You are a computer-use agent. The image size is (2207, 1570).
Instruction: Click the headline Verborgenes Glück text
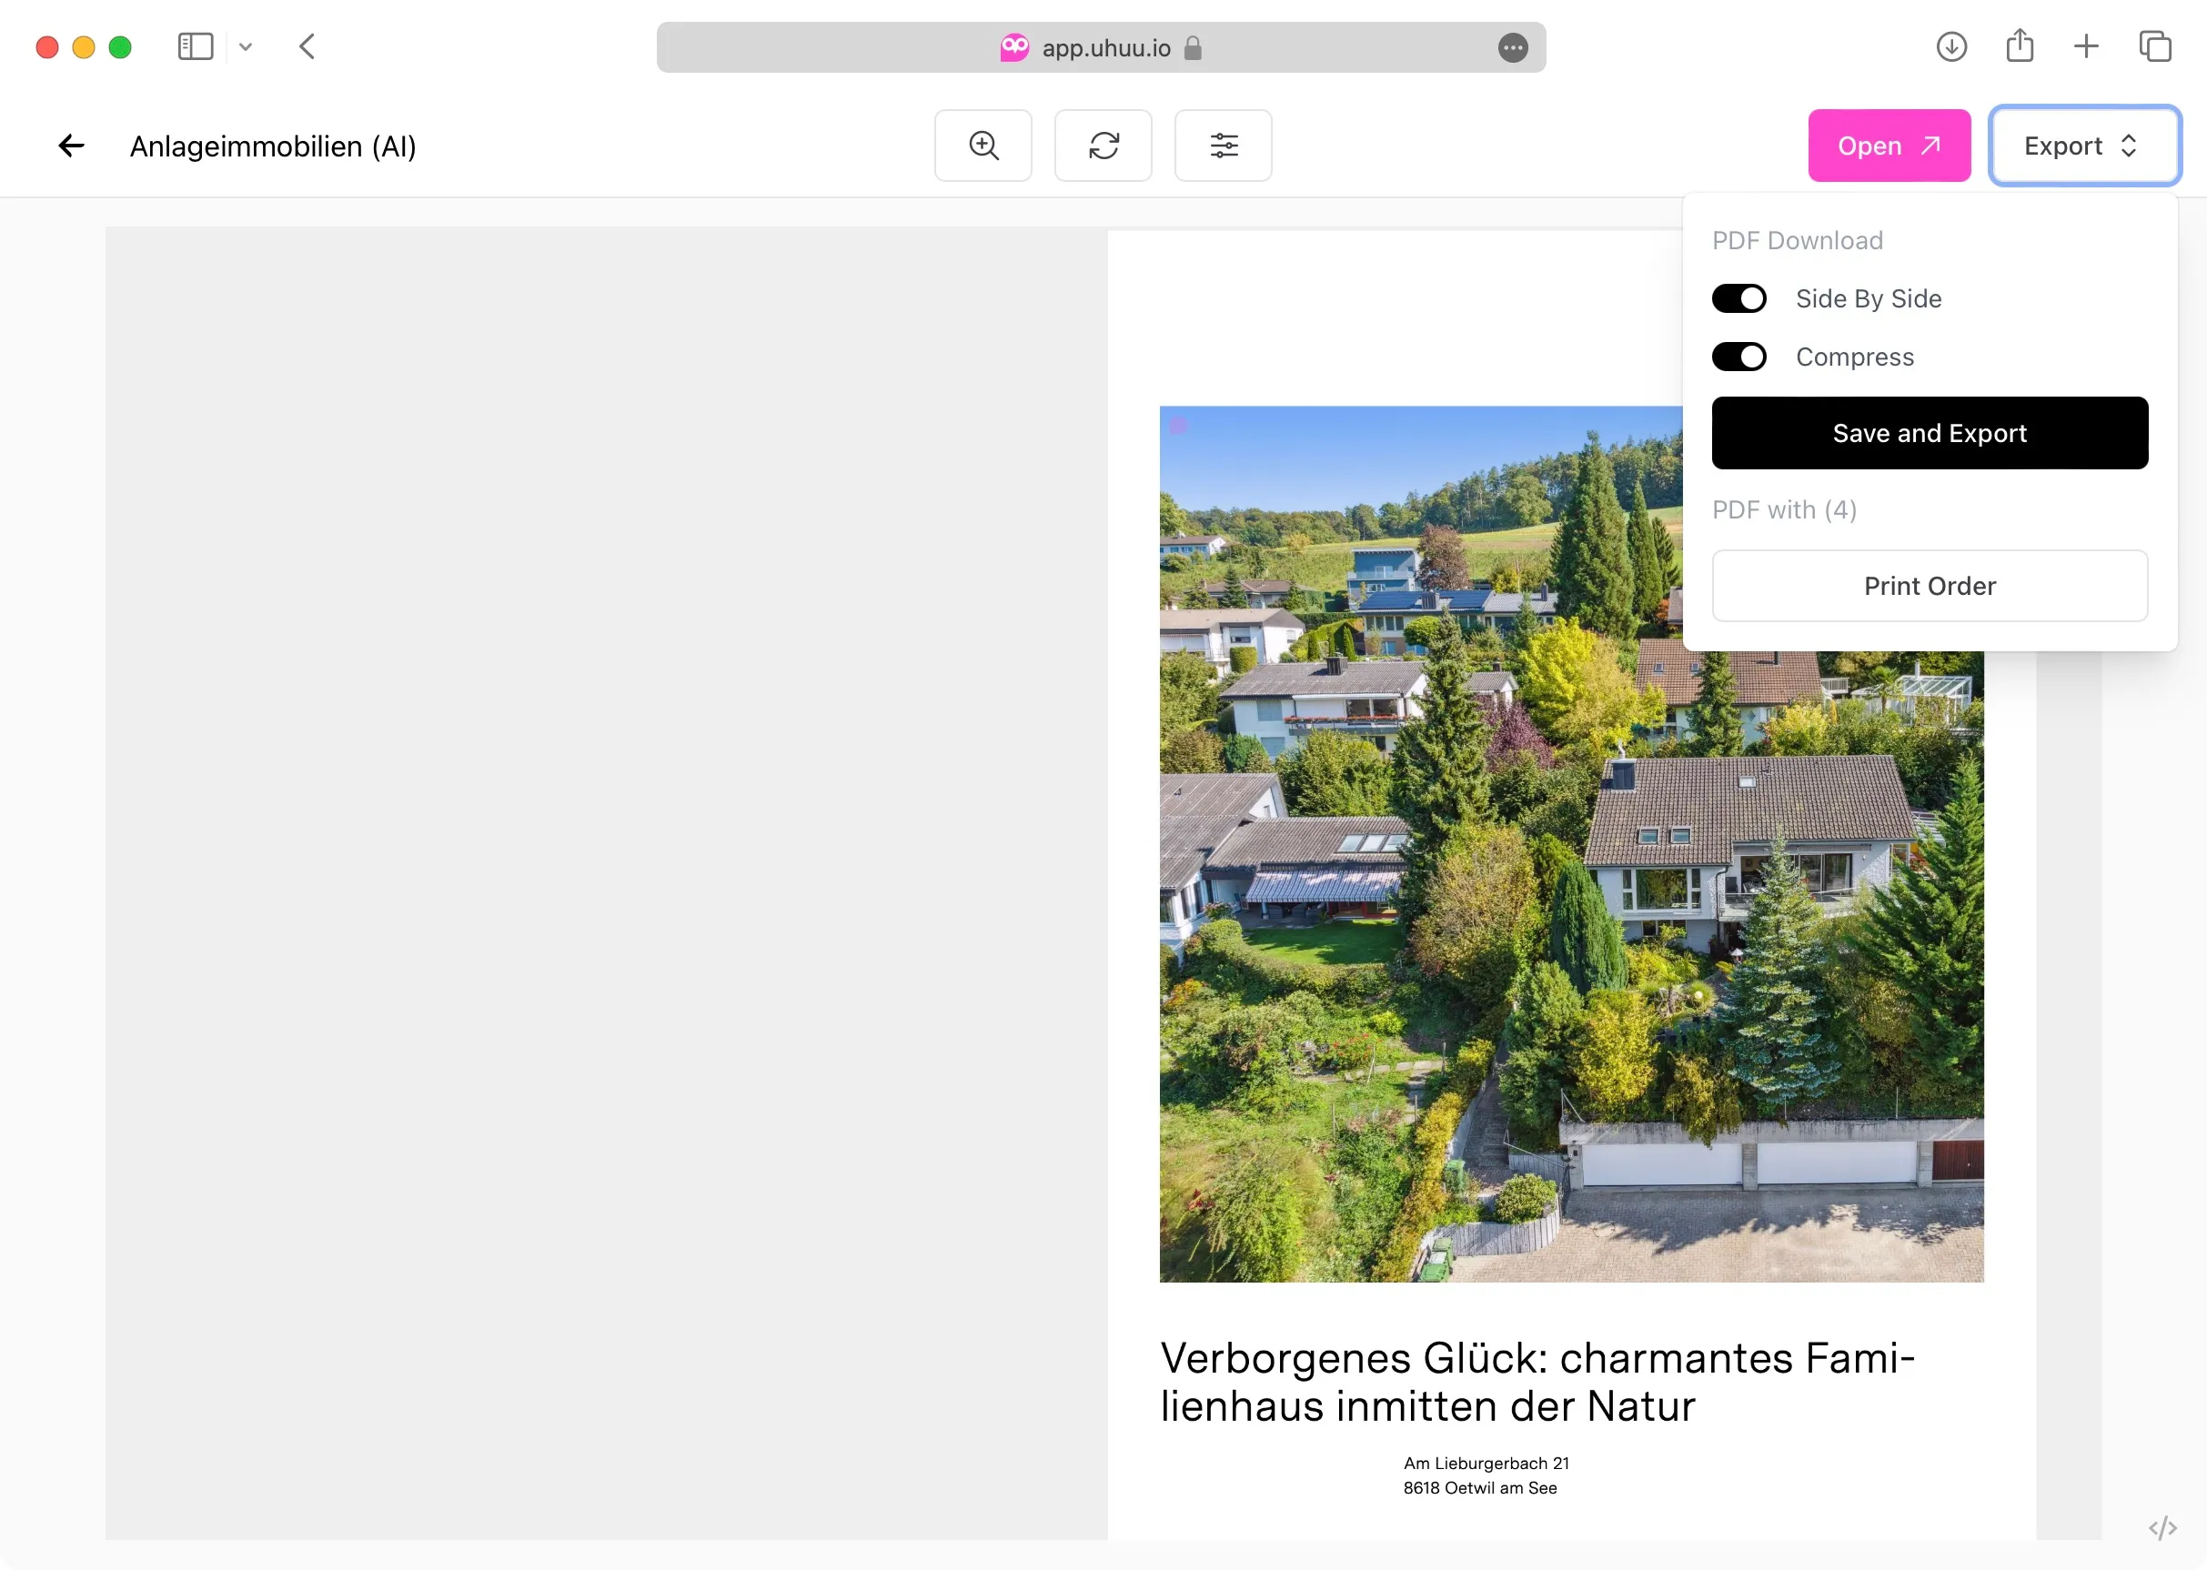pyautogui.click(x=1537, y=1382)
